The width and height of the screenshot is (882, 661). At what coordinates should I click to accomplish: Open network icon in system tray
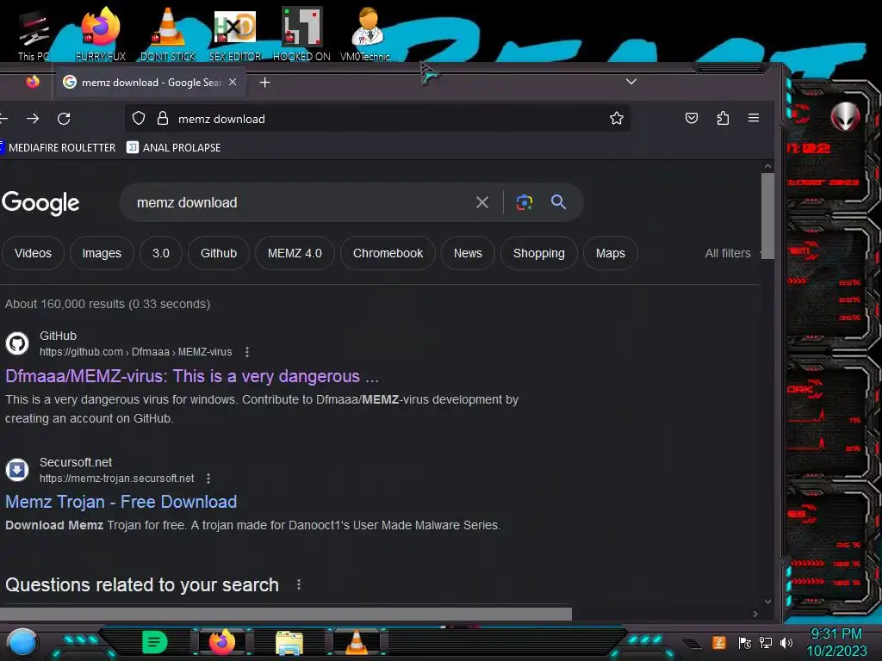[x=766, y=642]
